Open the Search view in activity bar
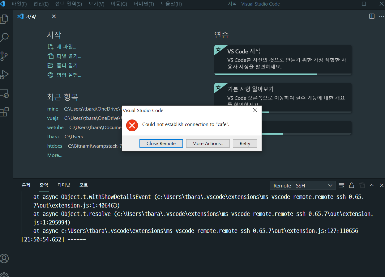This screenshot has width=385, height=277. coord(4,38)
